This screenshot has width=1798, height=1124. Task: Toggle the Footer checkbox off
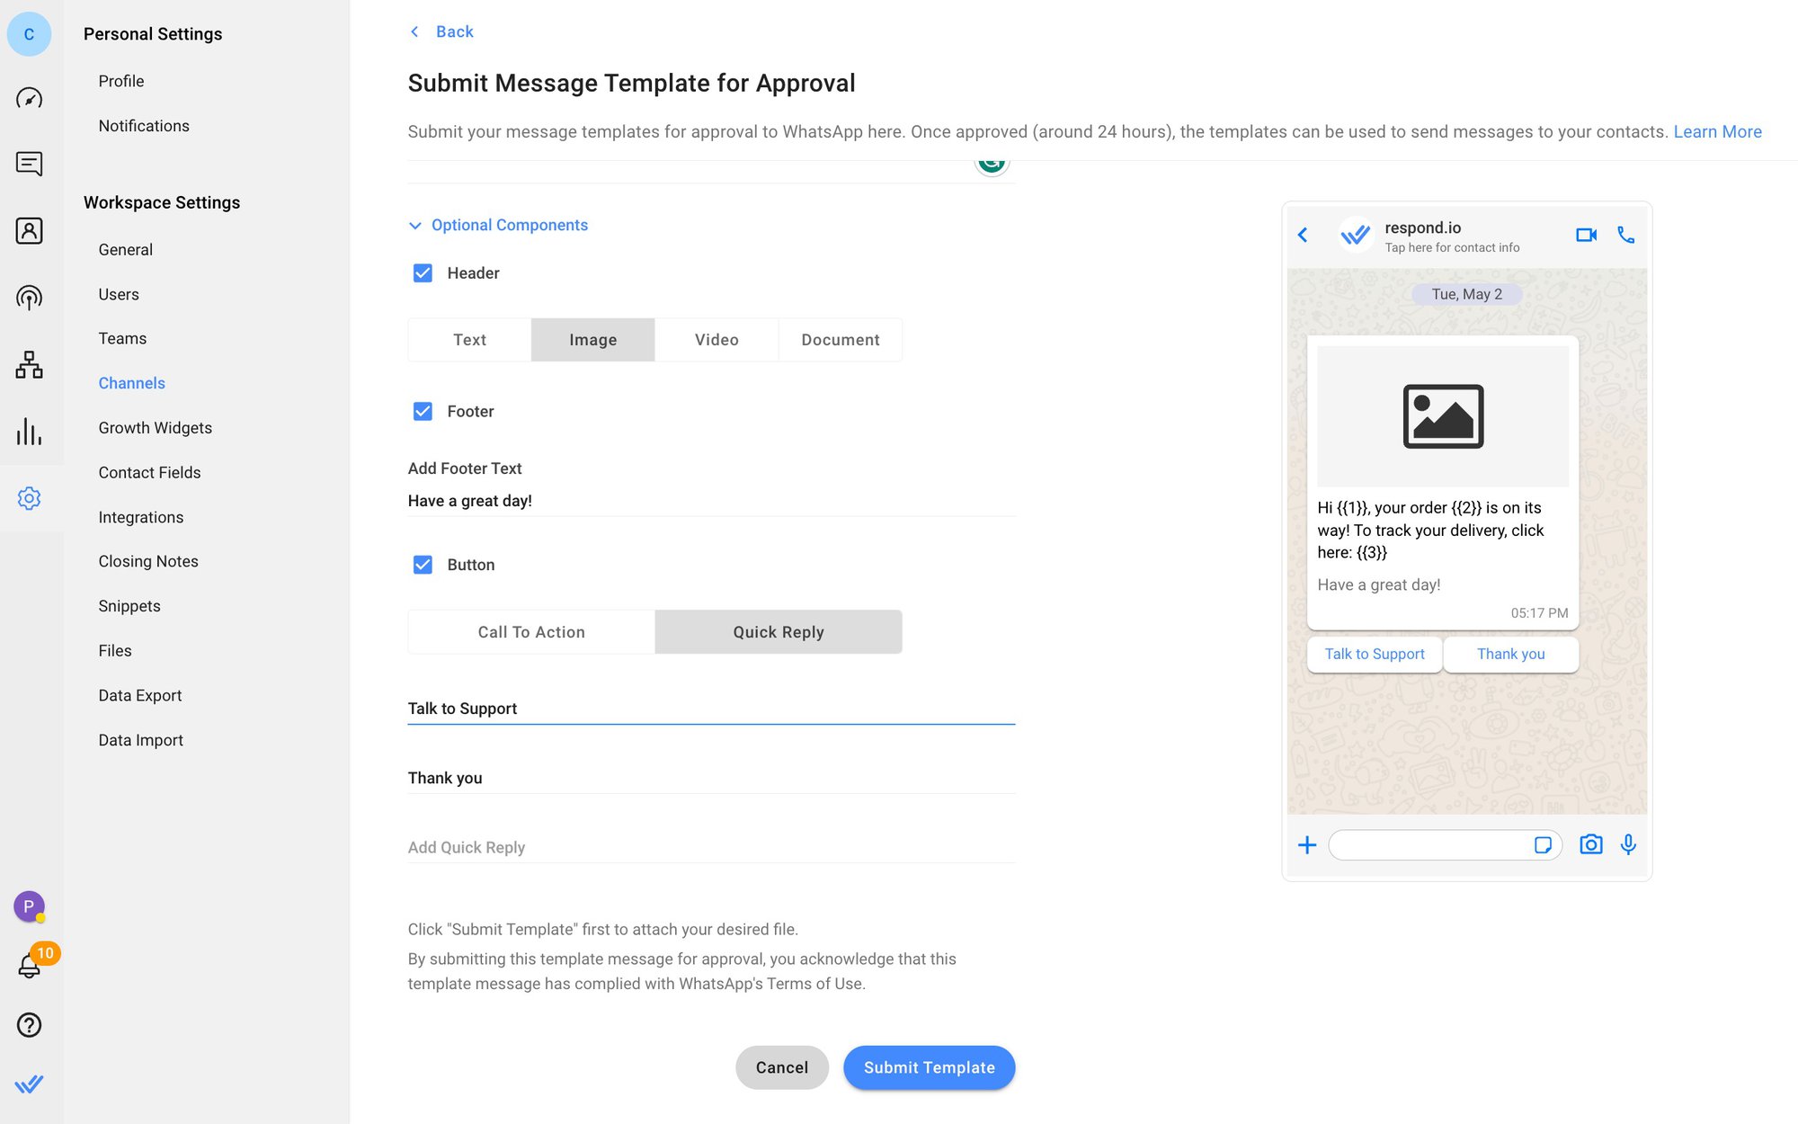(423, 412)
